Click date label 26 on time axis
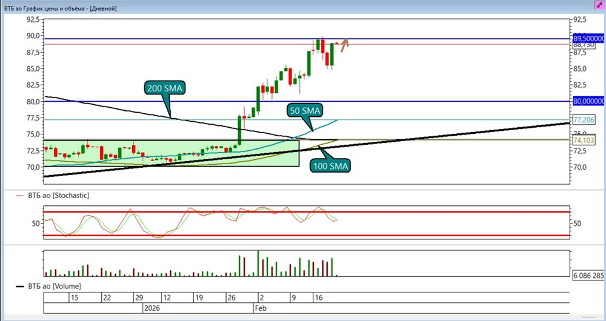The width and height of the screenshot is (606, 321). click(231, 298)
